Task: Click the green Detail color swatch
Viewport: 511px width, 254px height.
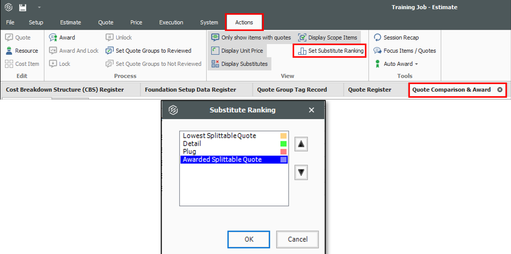Action: [283, 144]
